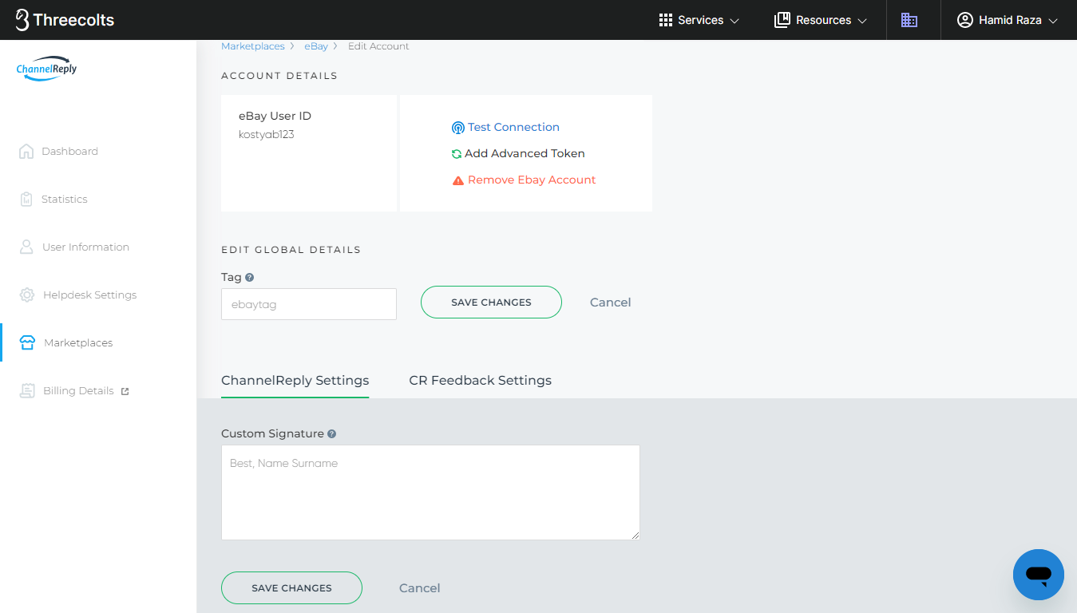Click the Helpdesk Settings gear icon
This screenshot has height=613, width=1077.
pos(27,295)
